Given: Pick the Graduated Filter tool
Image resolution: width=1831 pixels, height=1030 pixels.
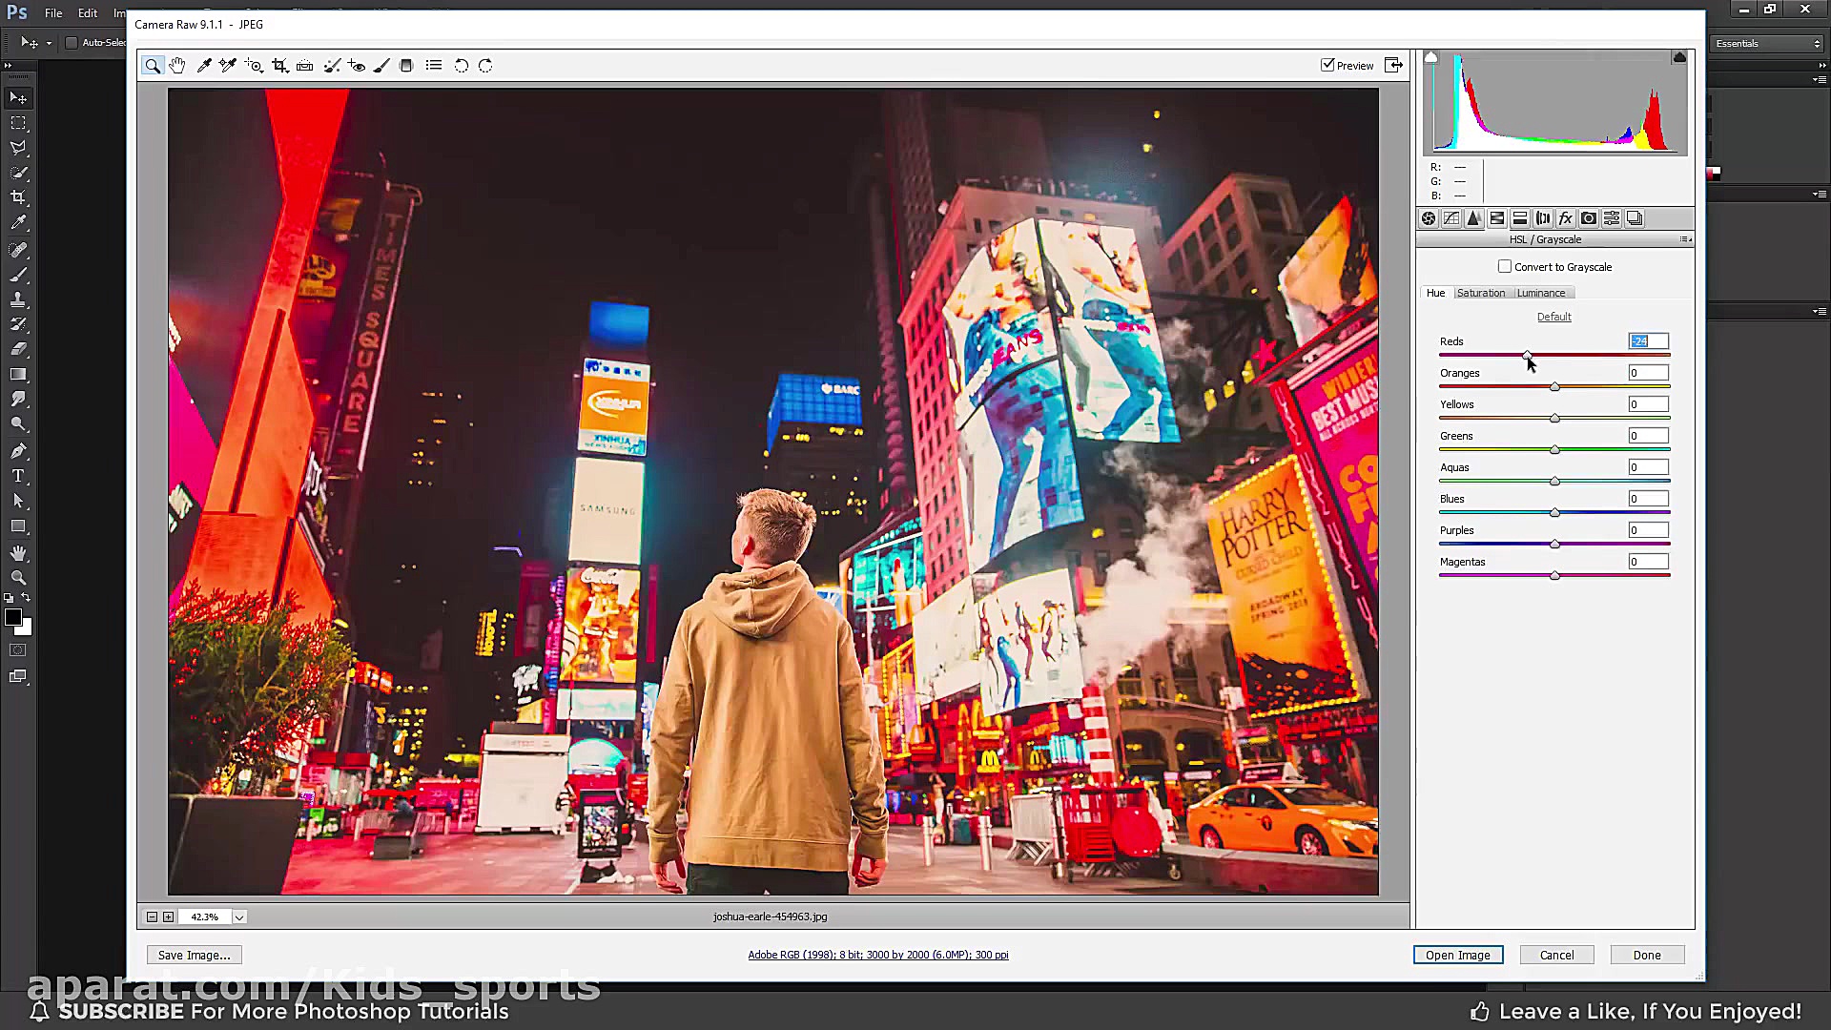Looking at the screenshot, I should [x=406, y=66].
